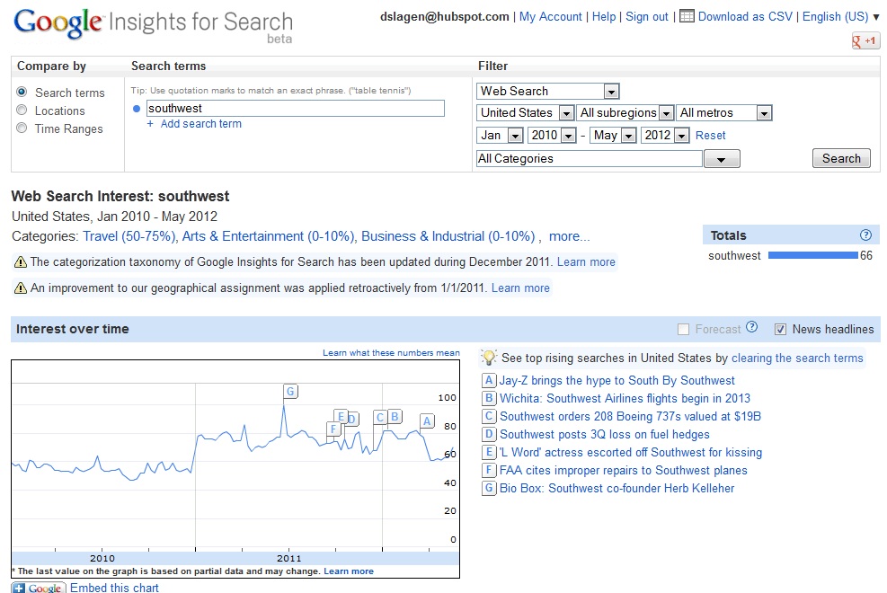Select the Time Ranges radio button
887x593 pixels.
click(22, 128)
